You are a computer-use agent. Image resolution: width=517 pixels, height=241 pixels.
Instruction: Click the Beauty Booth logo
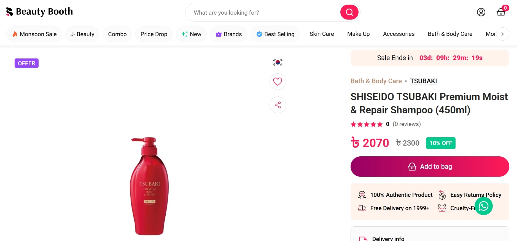[x=39, y=12]
